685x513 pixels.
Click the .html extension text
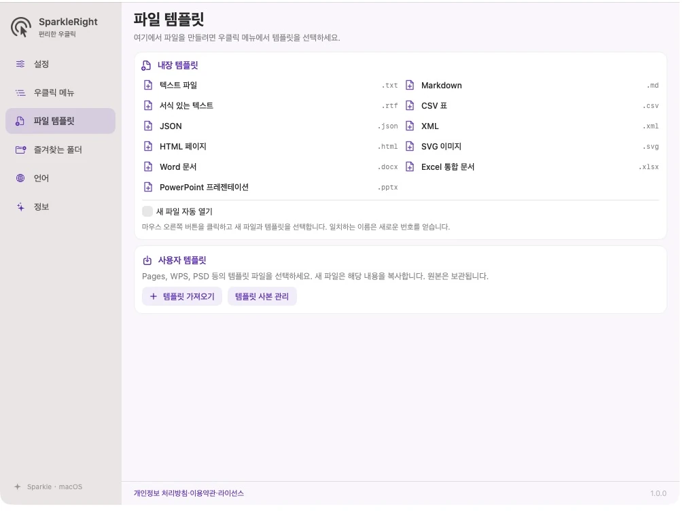[388, 146]
